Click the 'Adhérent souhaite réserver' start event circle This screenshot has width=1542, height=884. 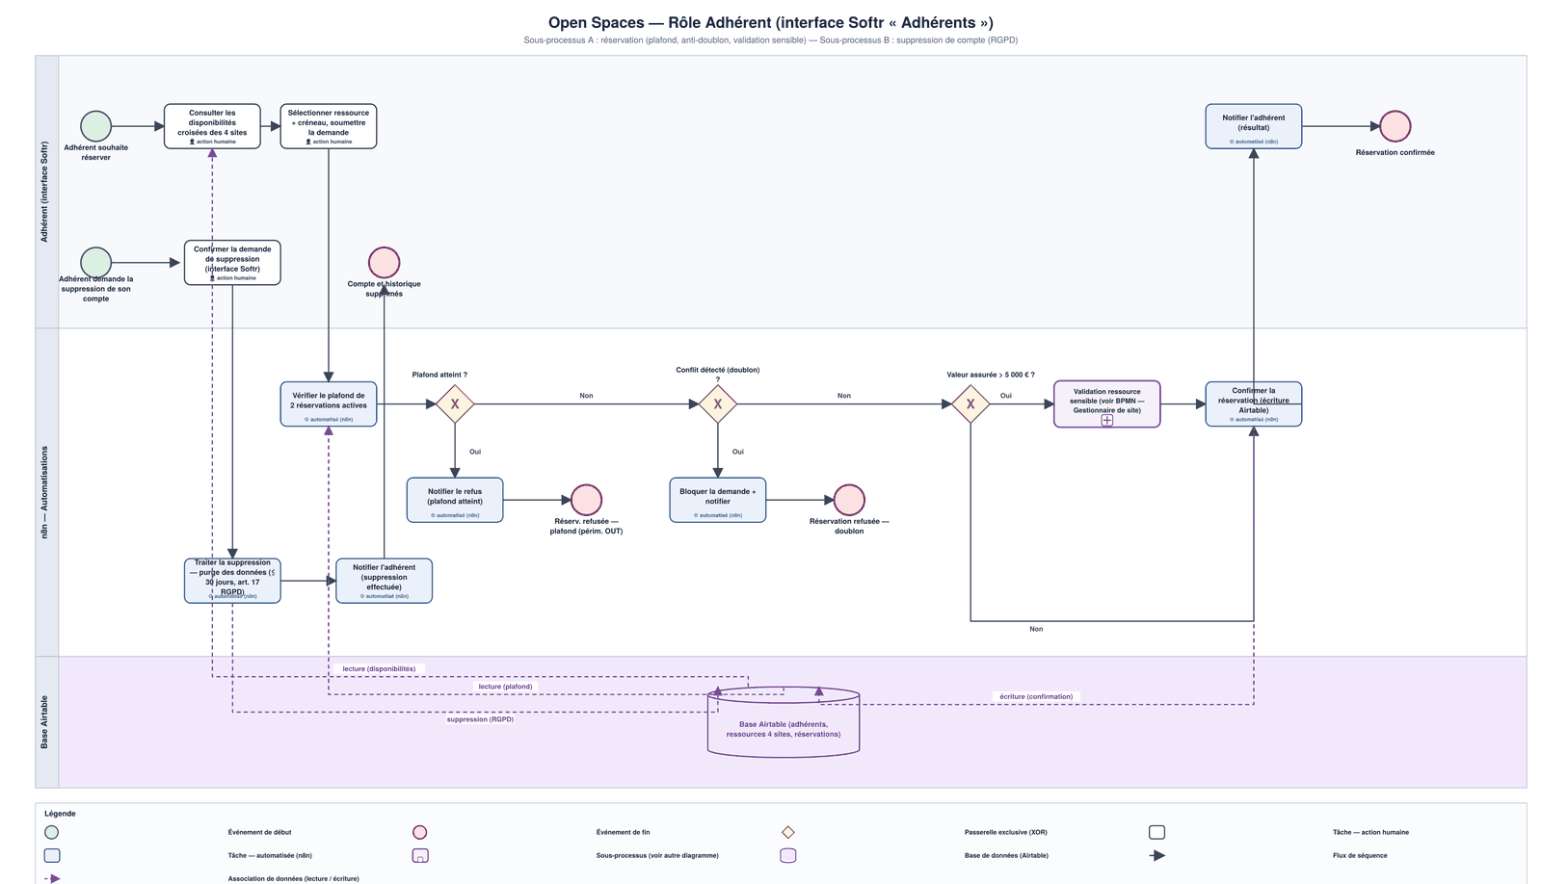tap(95, 126)
